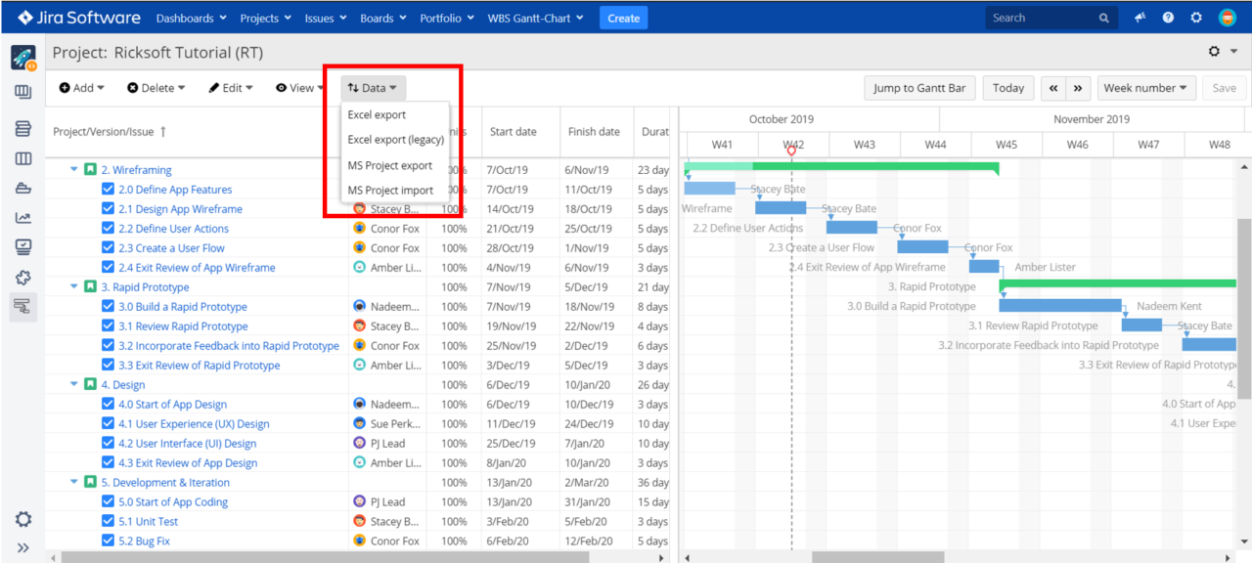Choose MS Project export option
Image resolution: width=1252 pixels, height=563 pixels.
394,165
